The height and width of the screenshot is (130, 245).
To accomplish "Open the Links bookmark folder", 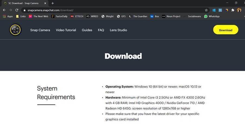I will tap(21, 16).
